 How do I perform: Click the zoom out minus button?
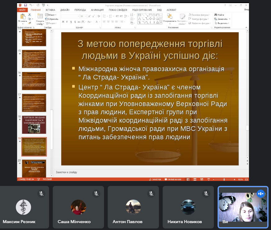pos(214,179)
